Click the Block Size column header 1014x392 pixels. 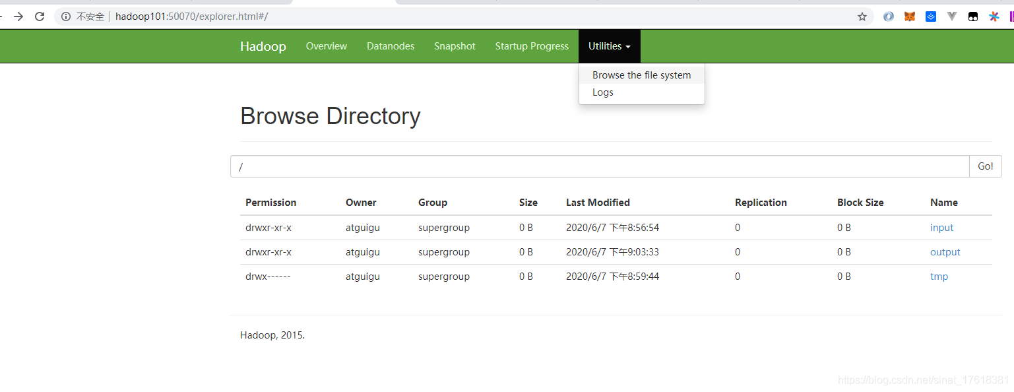[860, 203]
